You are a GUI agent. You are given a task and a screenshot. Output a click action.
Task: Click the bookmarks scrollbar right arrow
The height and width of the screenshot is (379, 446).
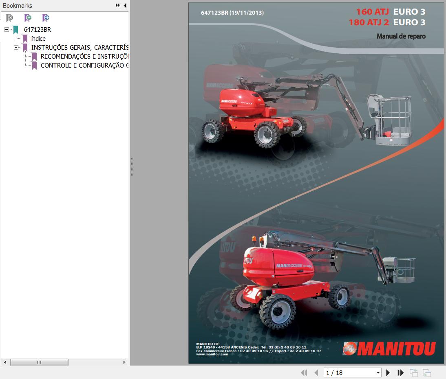(x=124, y=362)
